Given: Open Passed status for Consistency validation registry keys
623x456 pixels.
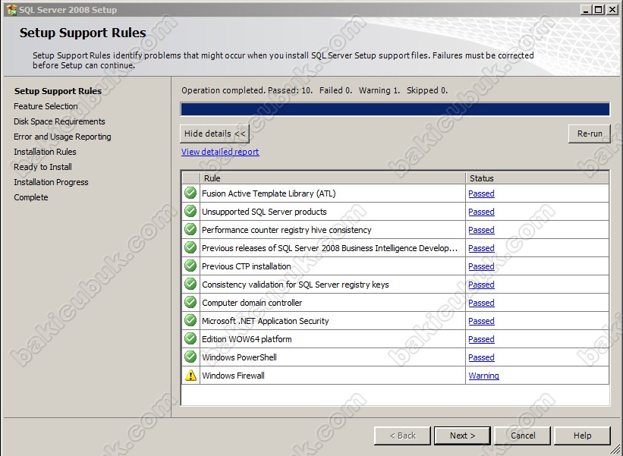Looking at the screenshot, I should click(x=481, y=285).
